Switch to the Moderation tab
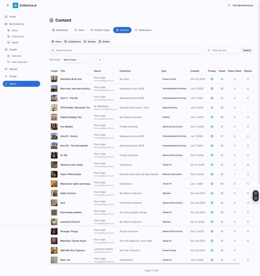Image resolution: width=260 pixels, height=276 pixels. click(143, 30)
